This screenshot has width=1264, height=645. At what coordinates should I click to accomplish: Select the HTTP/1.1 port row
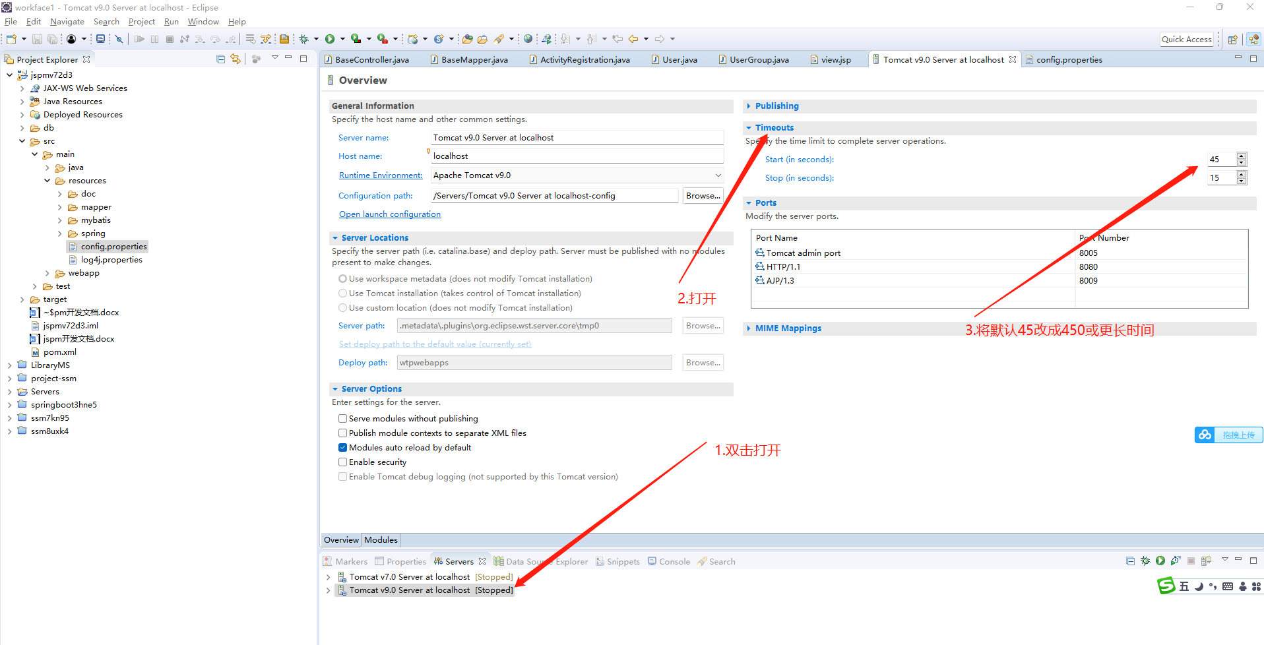(999, 267)
